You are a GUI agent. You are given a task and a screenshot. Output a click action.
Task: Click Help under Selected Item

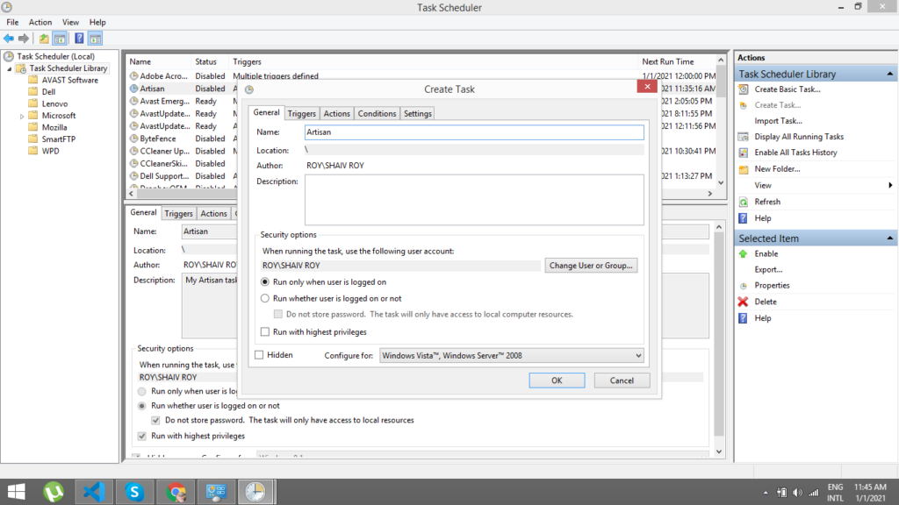(763, 317)
